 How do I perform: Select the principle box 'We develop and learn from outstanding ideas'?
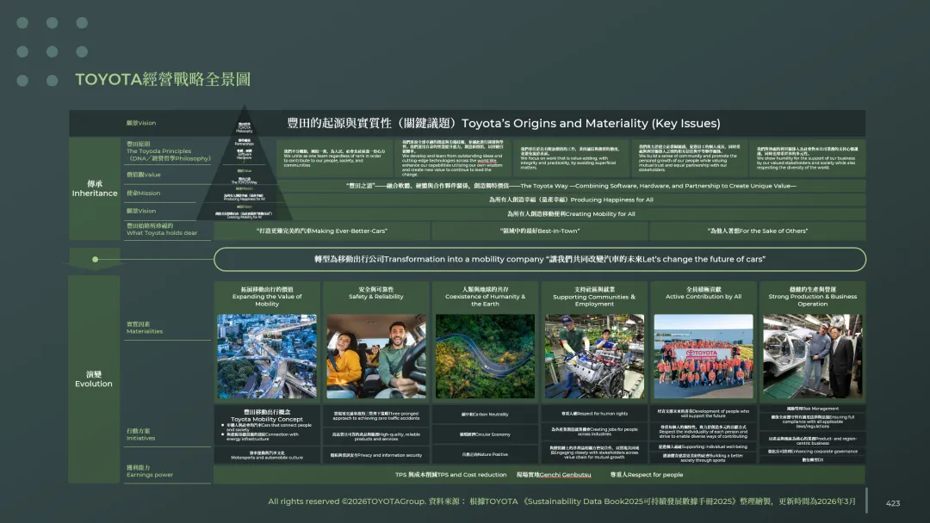pyautogui.click(x=453, y=158)
